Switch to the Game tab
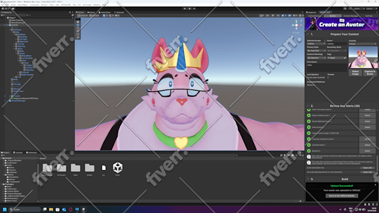Screen dimensions: 379x213 [91, 12]
